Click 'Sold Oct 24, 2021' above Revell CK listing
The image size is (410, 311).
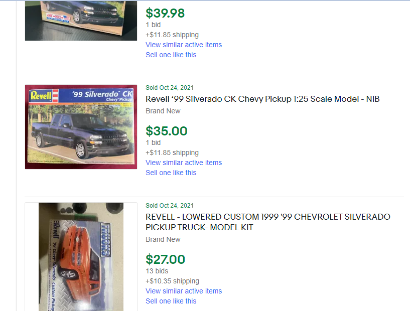point(170,88)
